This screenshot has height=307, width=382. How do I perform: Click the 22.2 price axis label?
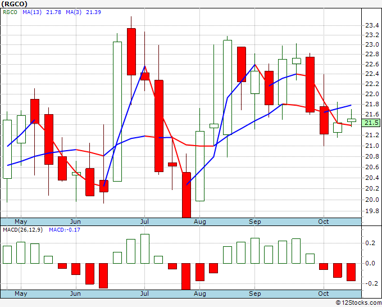tap(372, 84)
